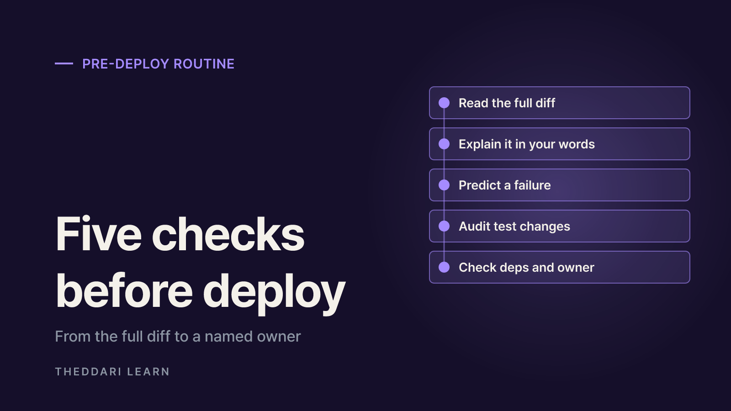The height and width of the screenshot is (411, 731).
Task: Select the 'Read the full diff' step card
Action: 560,103
